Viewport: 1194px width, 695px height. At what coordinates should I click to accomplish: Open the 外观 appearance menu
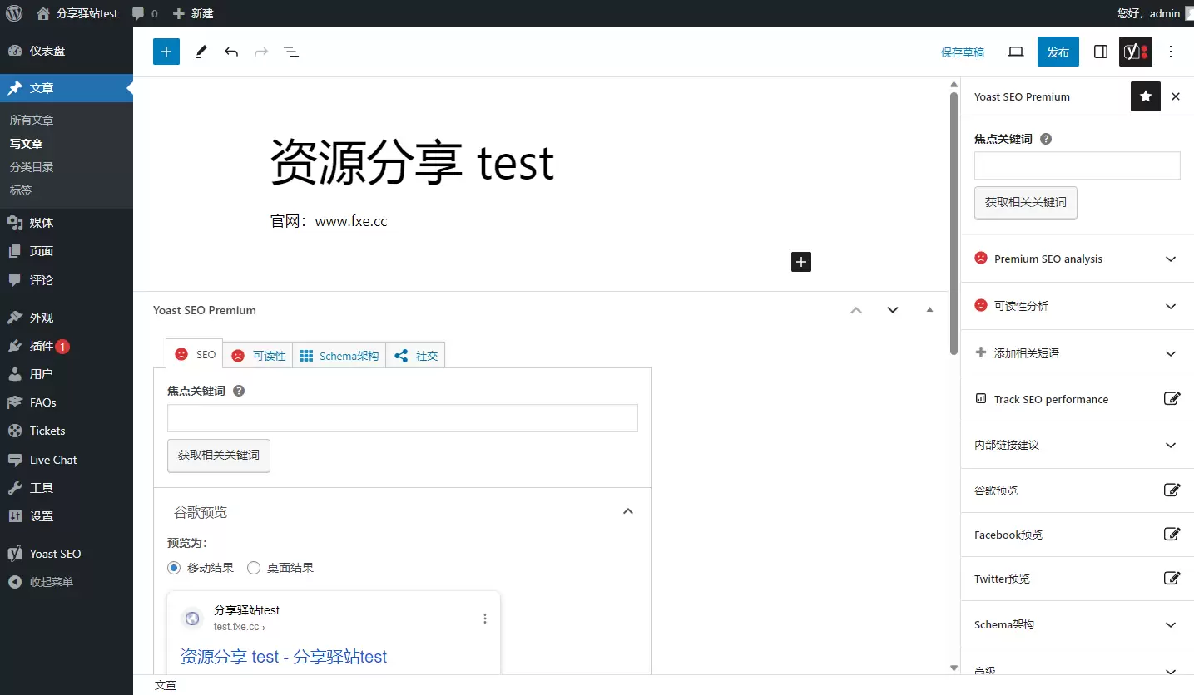click(x=67, y=318)
